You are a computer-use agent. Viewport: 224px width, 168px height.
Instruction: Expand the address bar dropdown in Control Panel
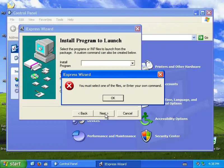(x=194, y=38)
